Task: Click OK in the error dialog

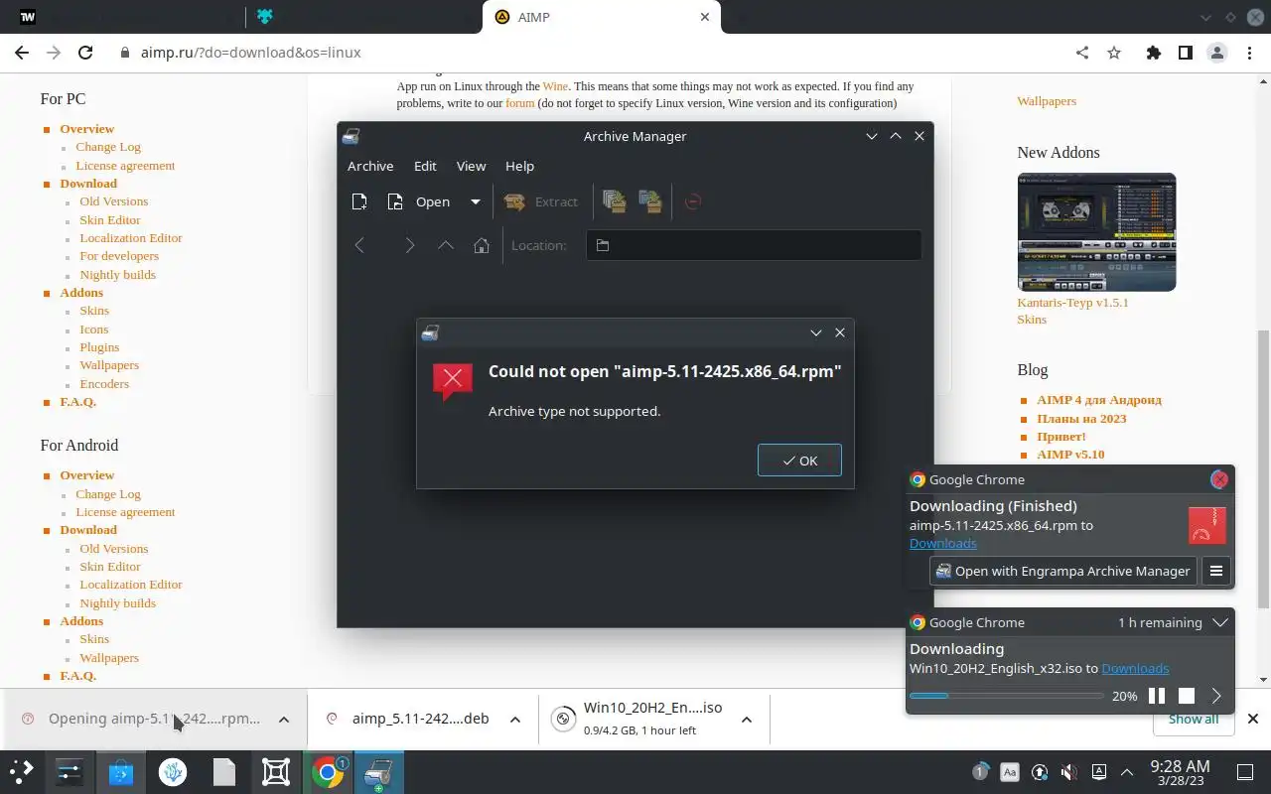Action: 799,461
